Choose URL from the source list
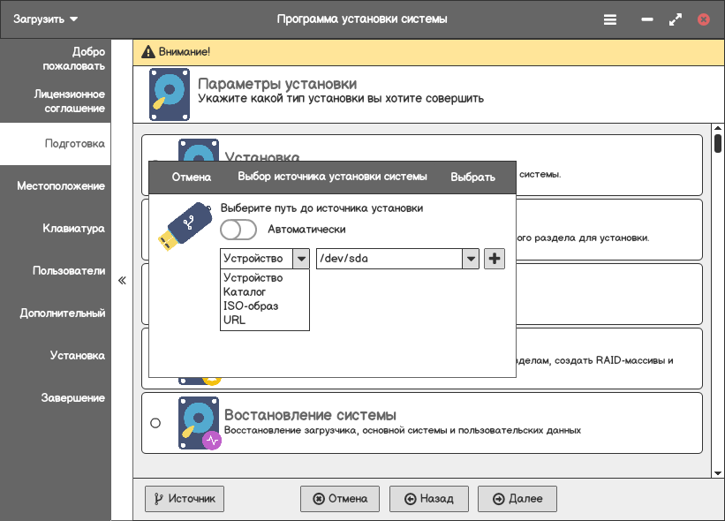This screenshot has width=725, height=521. [x=235, y=320]
